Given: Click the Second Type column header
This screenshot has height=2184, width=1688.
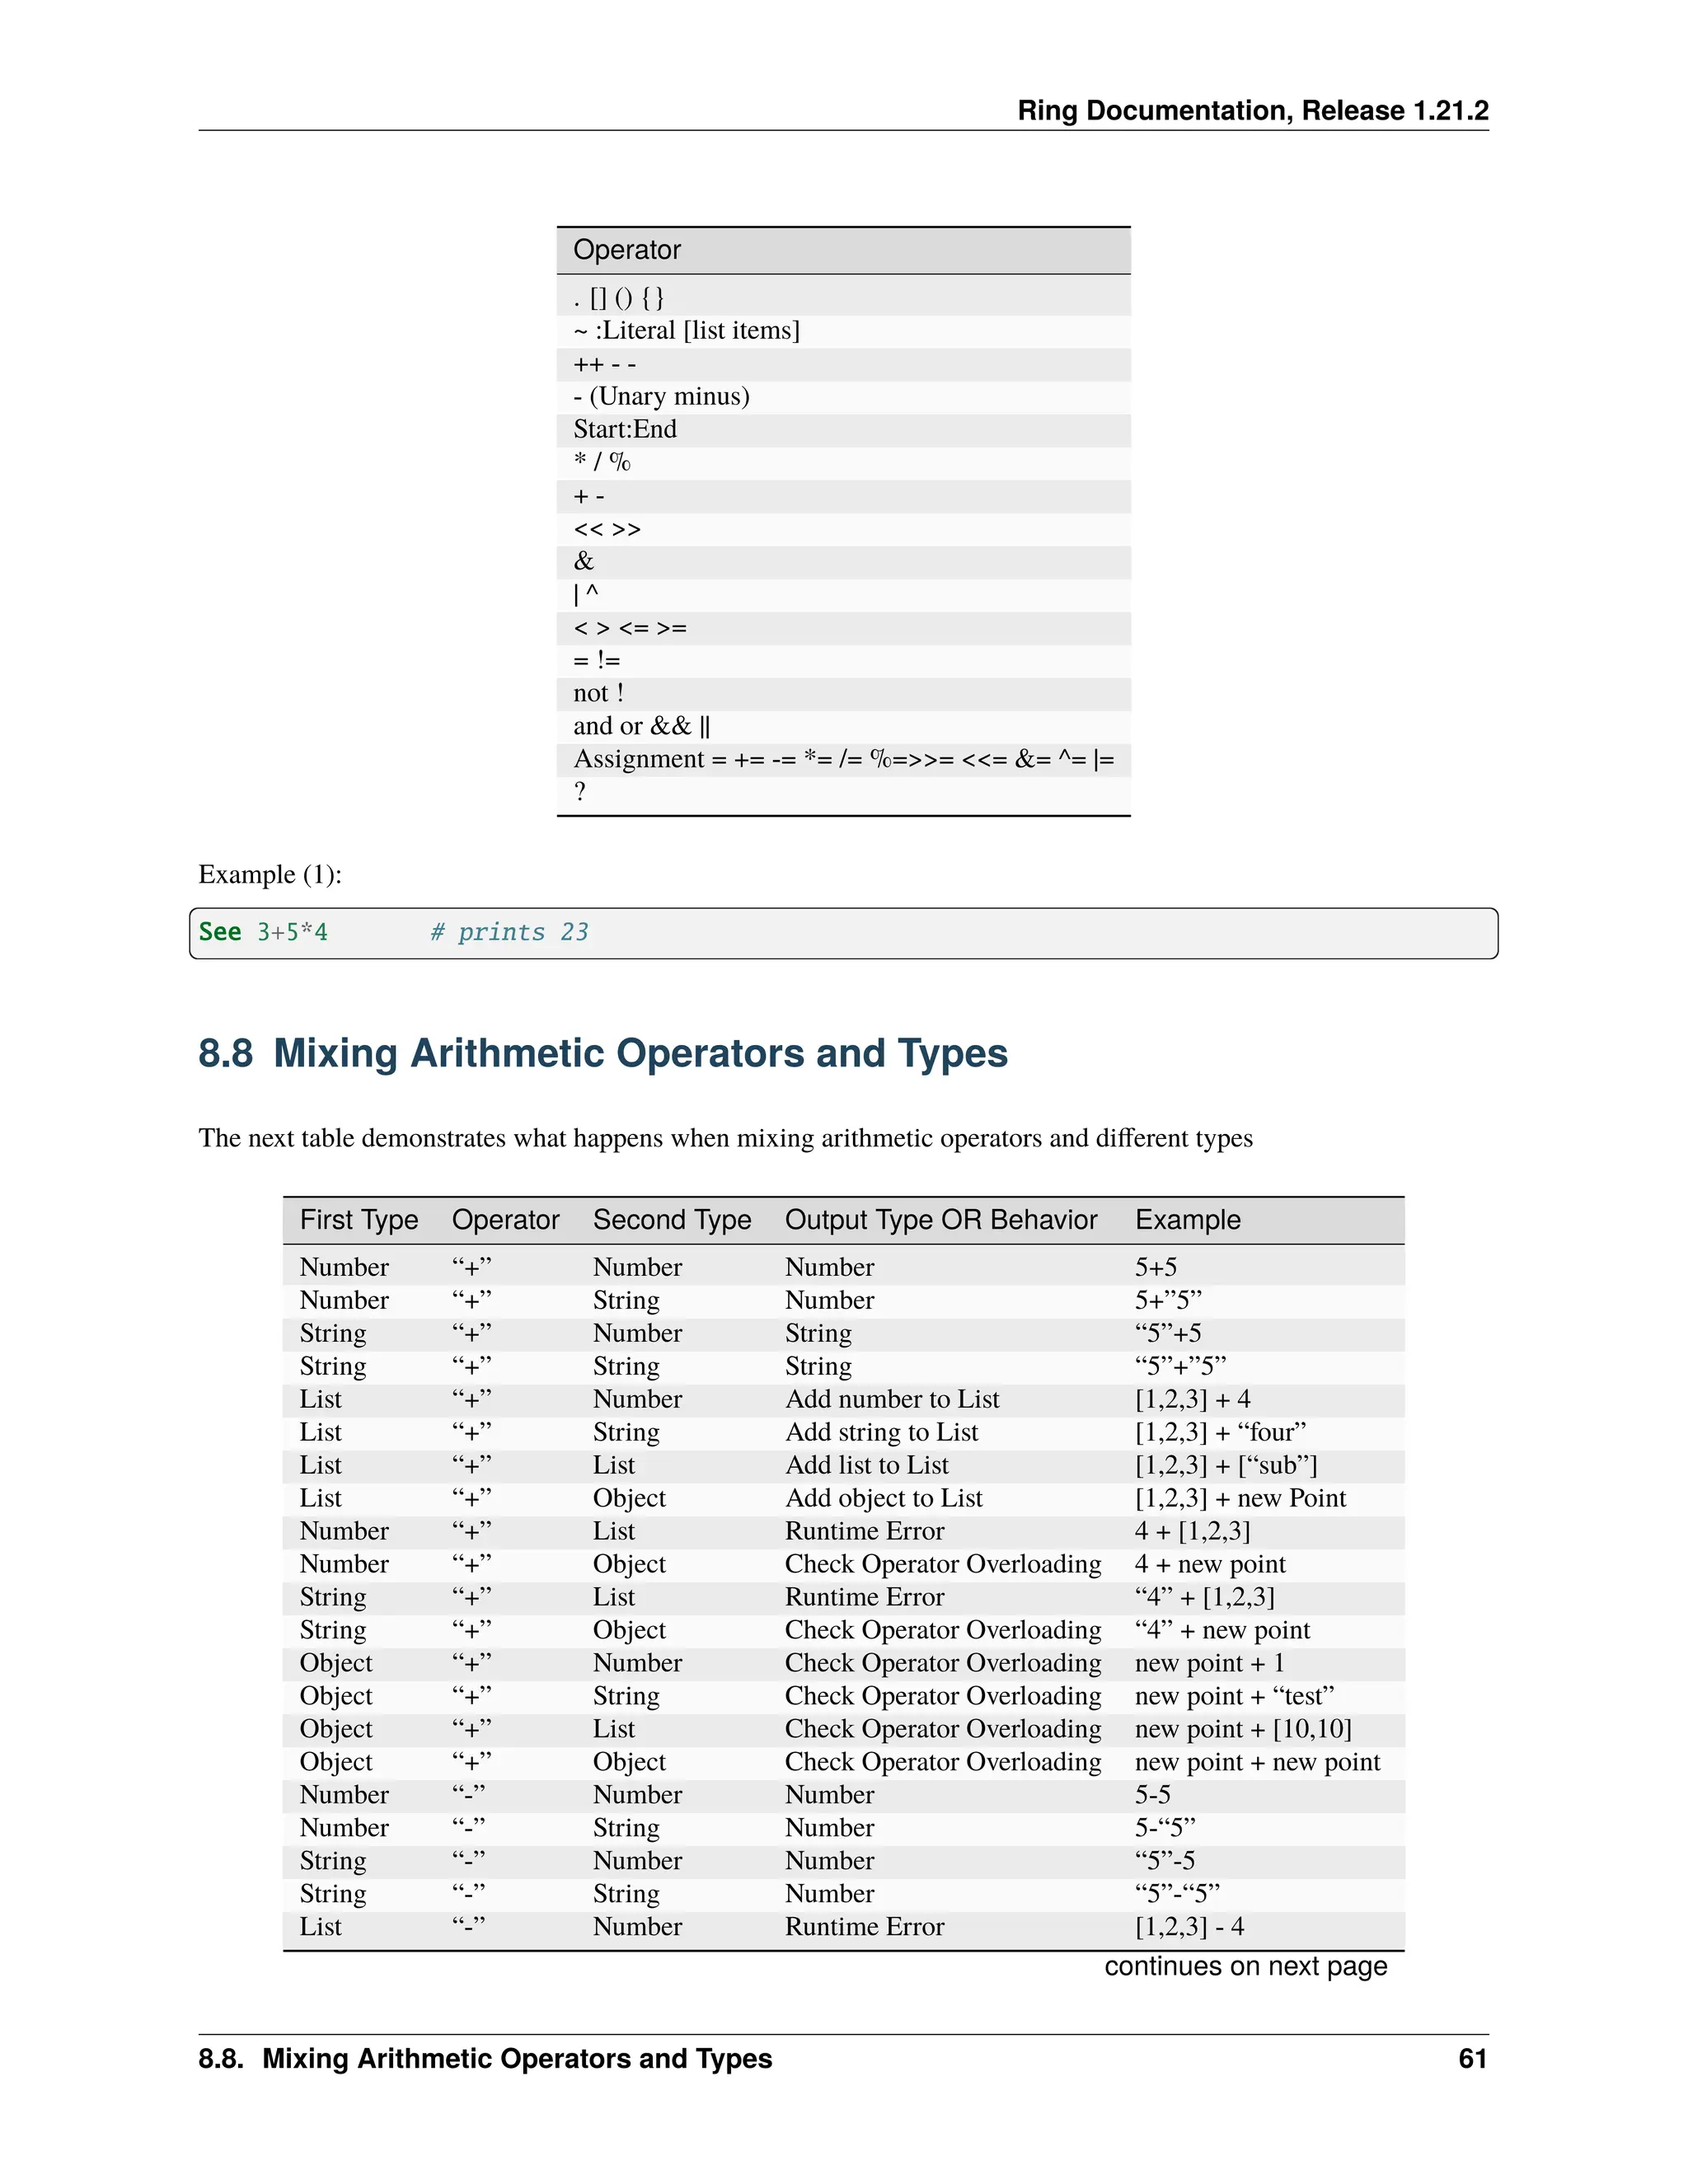Looking at the screenshot, I should [672, 1220].
